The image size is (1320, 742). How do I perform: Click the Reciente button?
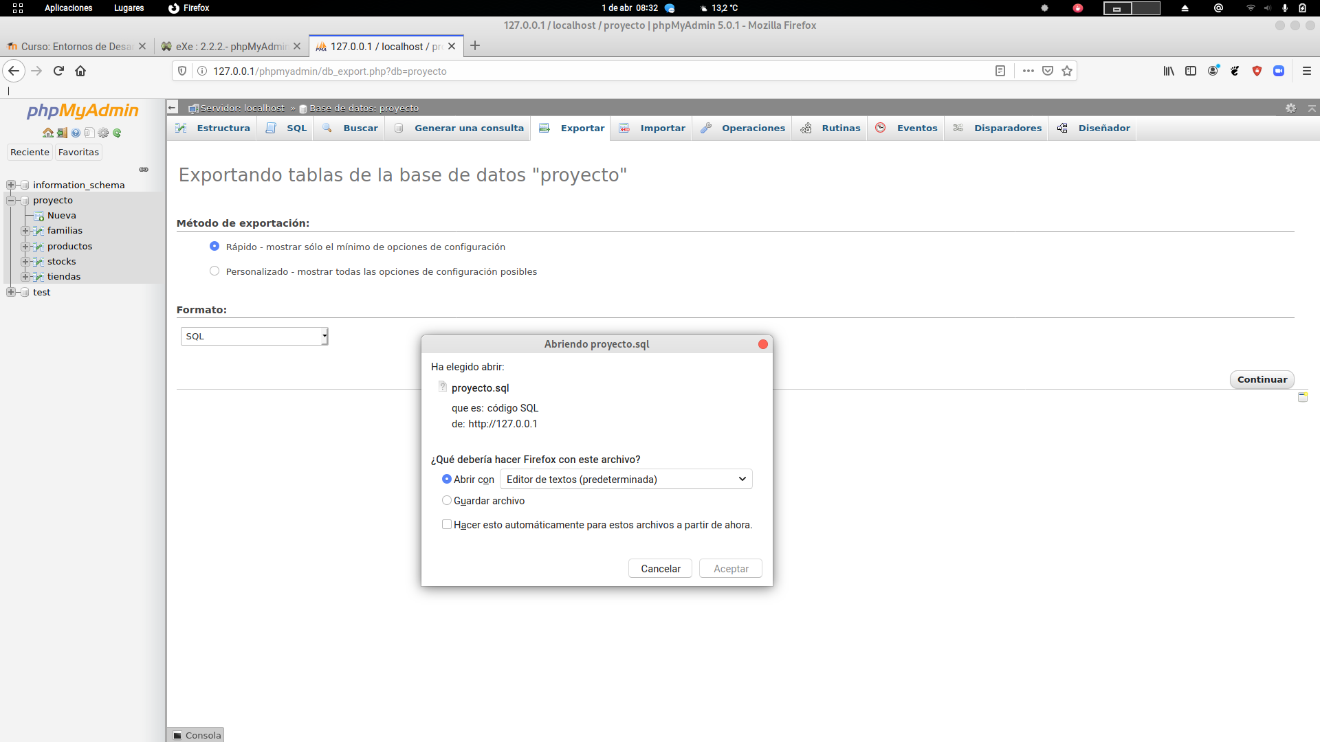pyautogui.click(x=30, y=152)
